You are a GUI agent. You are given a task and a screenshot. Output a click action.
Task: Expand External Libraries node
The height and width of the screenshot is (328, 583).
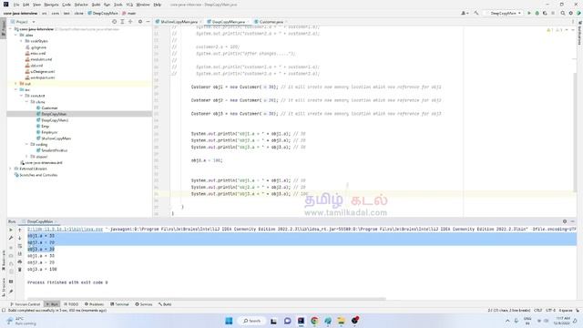[x=10, y=169]
